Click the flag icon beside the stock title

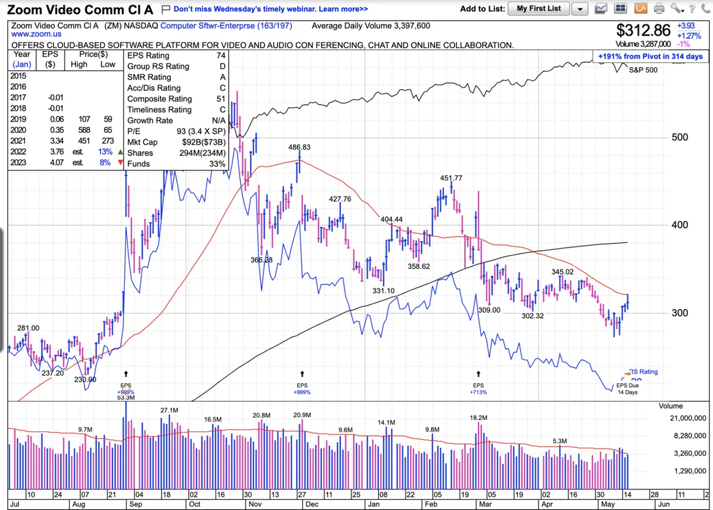coord(166,9)
